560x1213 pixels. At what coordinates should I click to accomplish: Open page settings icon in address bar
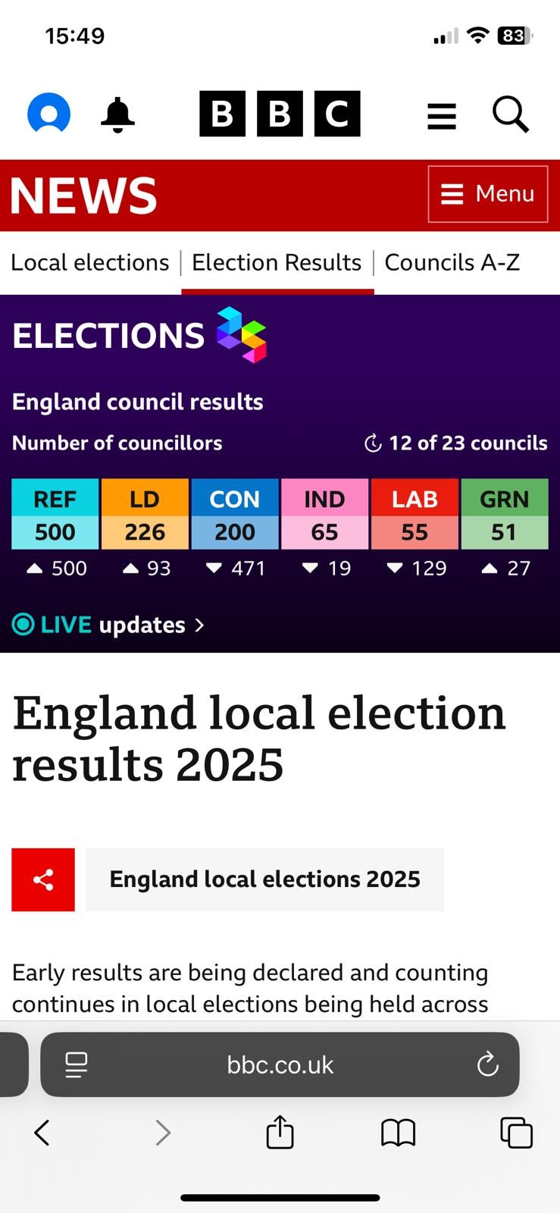point(77,1064)
